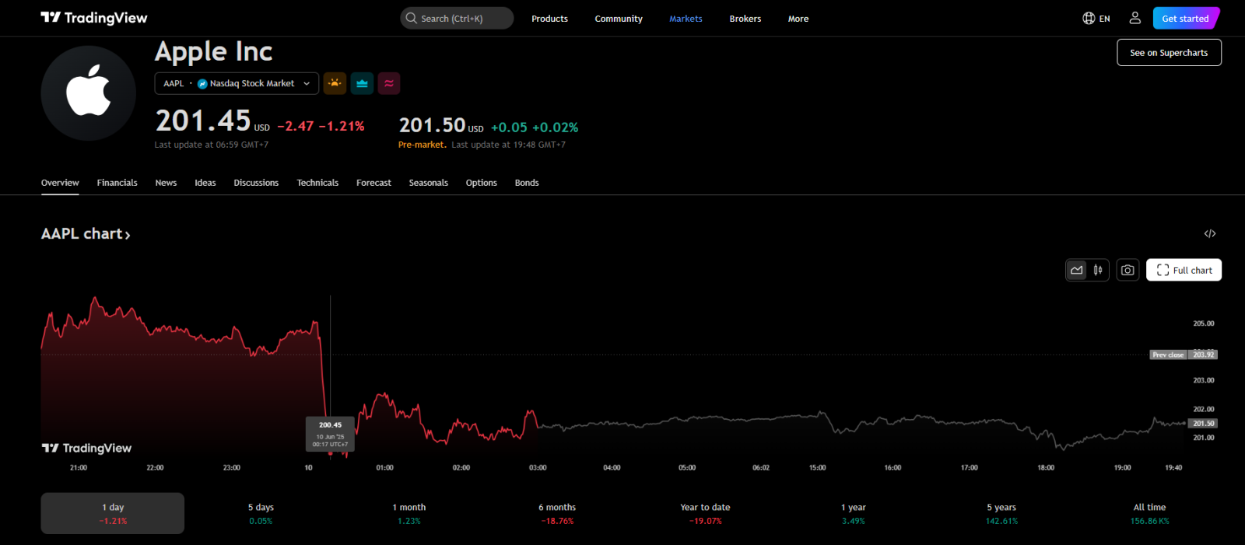Open the user profile icon
Image resolution: width=1245 pixels, height=545 pixels.
[x=1135, y=18]
